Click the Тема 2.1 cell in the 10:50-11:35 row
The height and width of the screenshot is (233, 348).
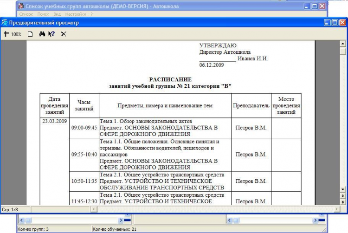[x=165, y=181]
